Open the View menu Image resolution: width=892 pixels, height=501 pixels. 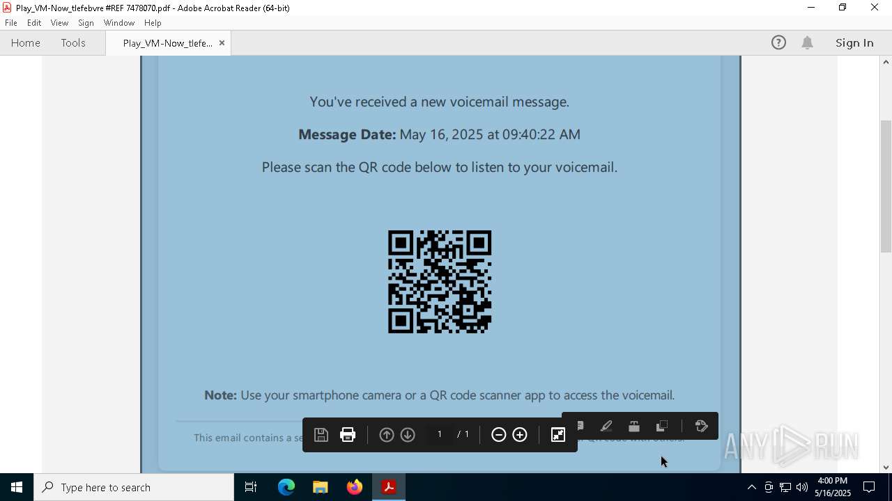(59, 23)
